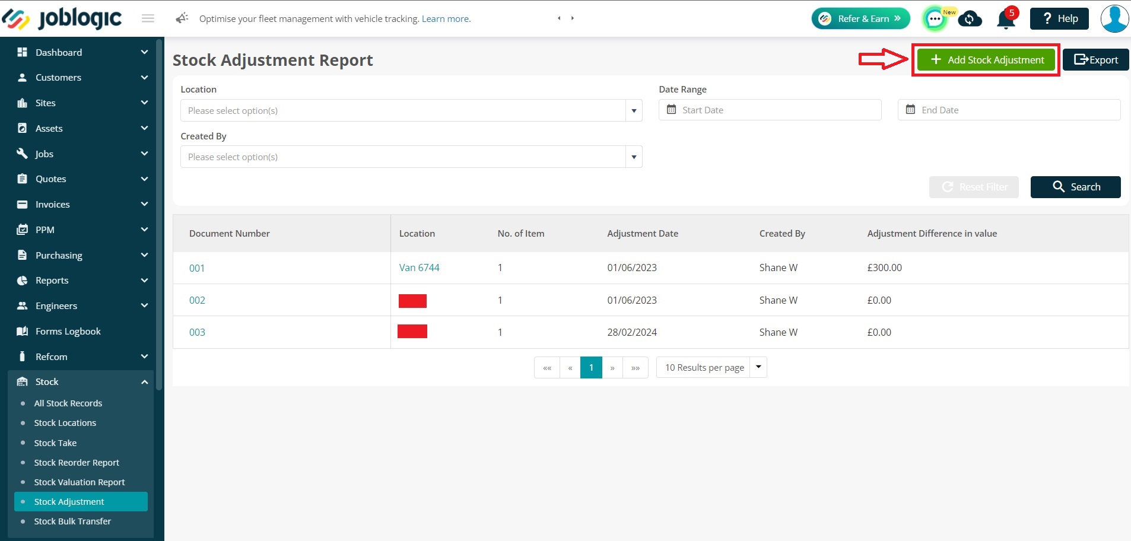The height and width of the screenshot is (541, 1131).
Task: Click the Customers person icon
Action: click(23, 78)
